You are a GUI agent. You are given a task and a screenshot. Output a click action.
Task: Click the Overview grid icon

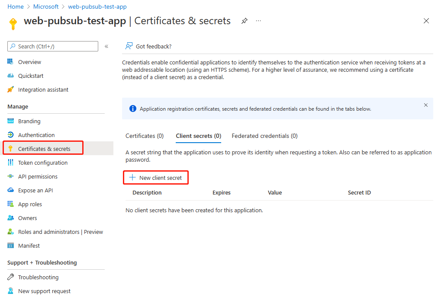pyautogui.click(x=11, y=62)
